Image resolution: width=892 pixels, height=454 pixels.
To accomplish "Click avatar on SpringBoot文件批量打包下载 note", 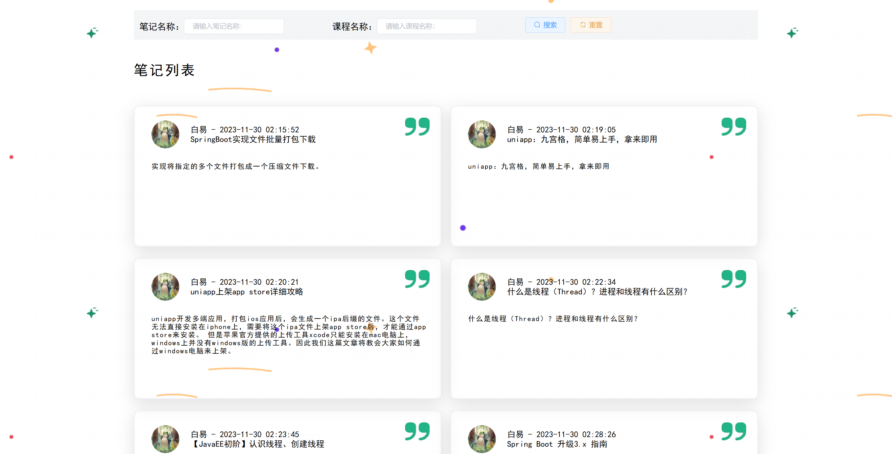I will point(165,134).
